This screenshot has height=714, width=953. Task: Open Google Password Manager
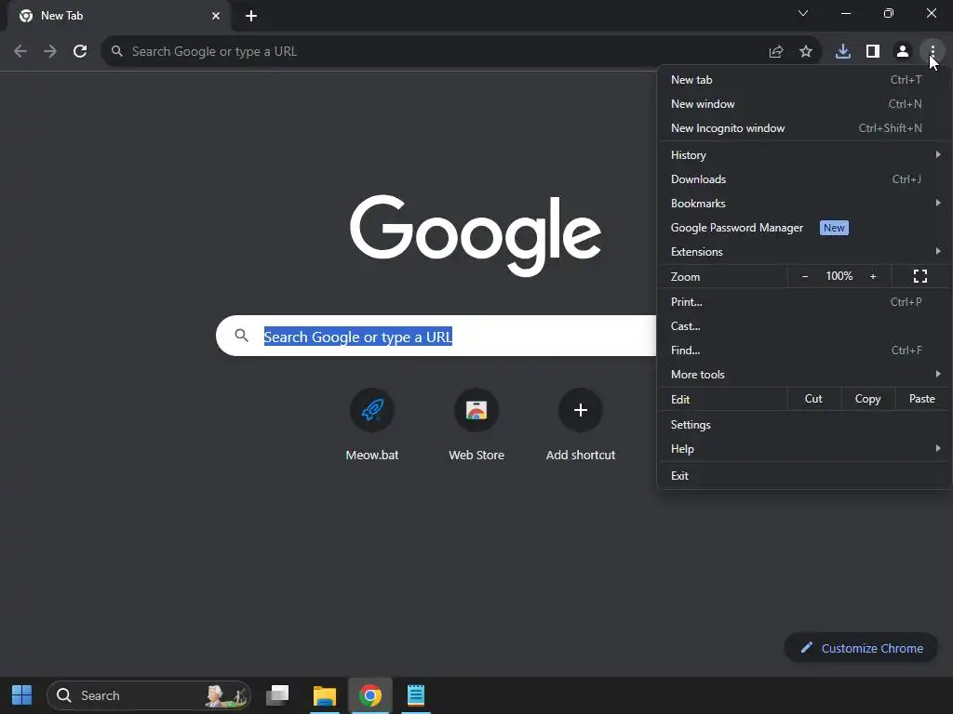pyautogui.click(x=804, y=228)
